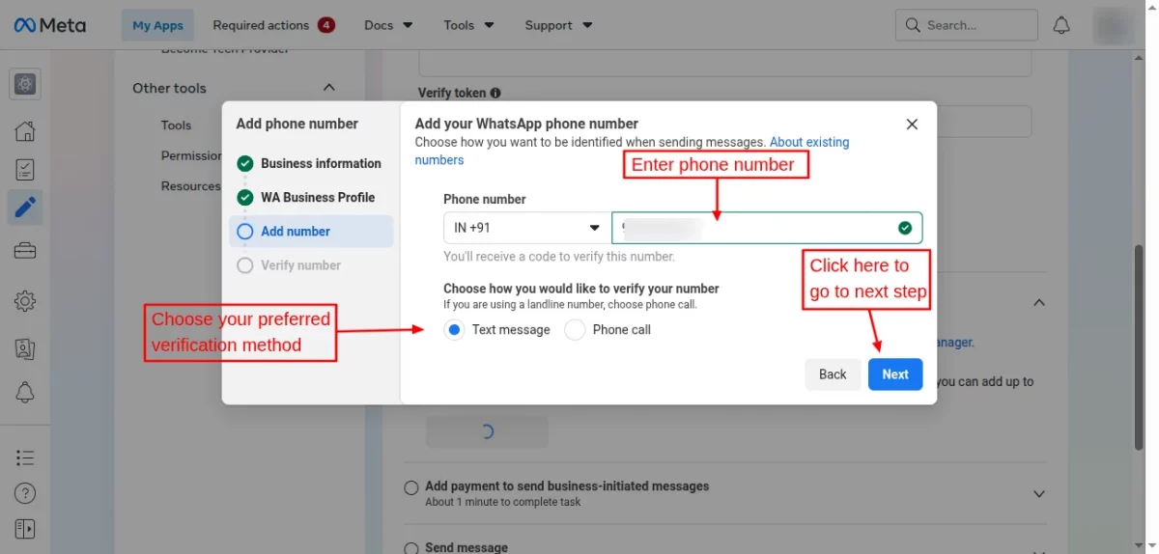Click the collapse panel icon at sidebar bottom

click(25, 529)
